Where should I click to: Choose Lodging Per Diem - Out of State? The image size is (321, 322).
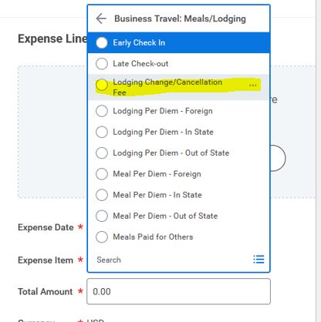click(x=178, y=153)
